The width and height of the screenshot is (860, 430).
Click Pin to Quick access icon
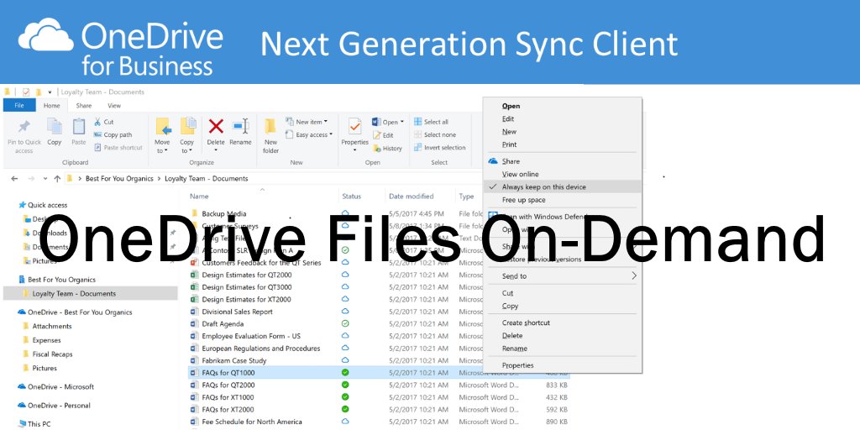point(24,128)
